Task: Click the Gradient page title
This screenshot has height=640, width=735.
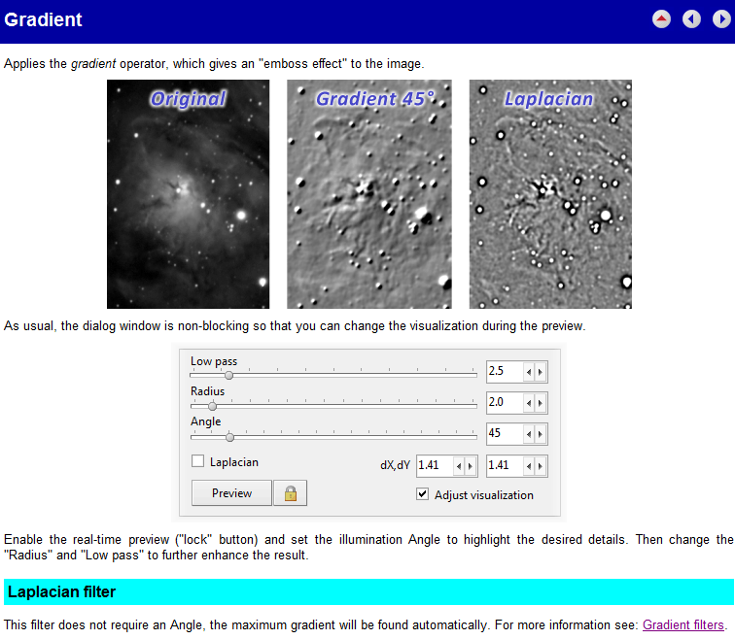Action: [x=43, y=19]
